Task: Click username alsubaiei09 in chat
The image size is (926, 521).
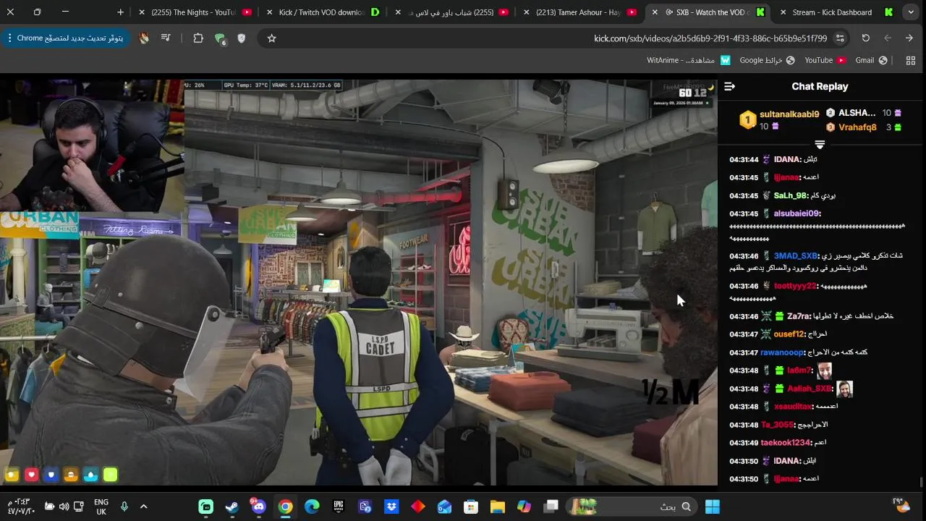Action: click(796, 213)
